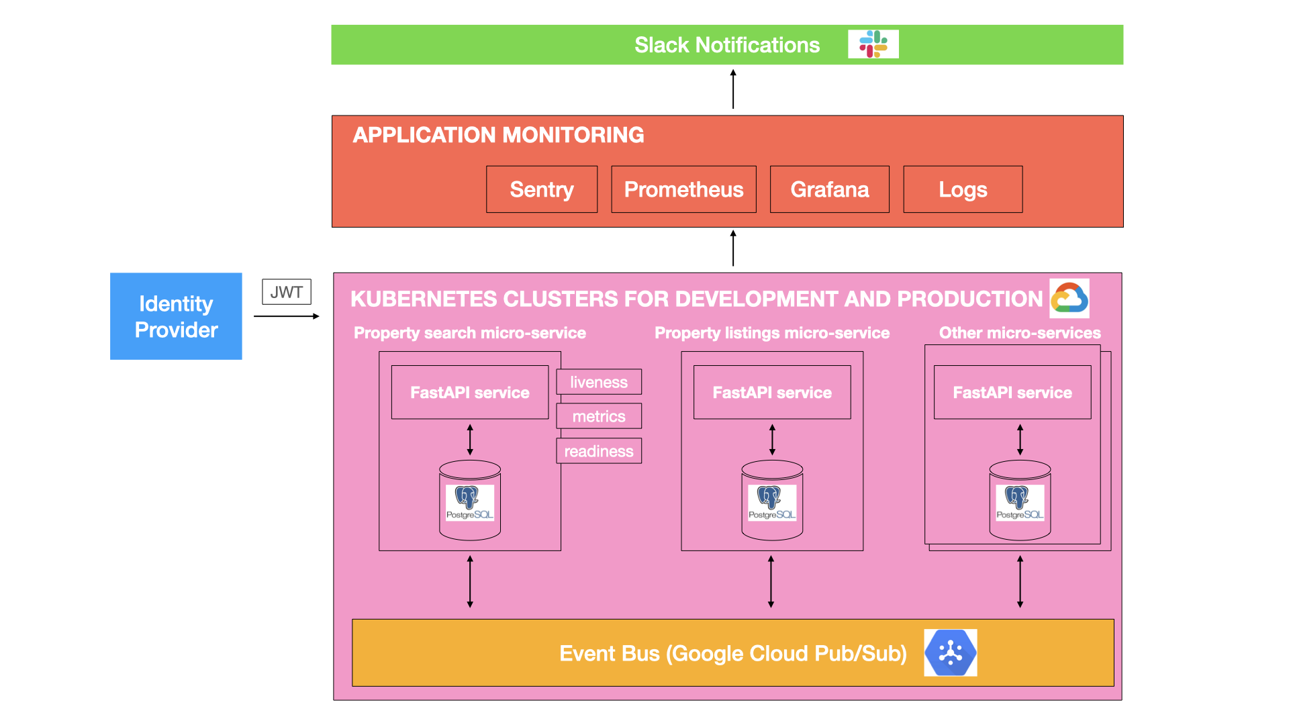This screenshot has width=1289, height=725.
Task: Click PostgreSQL icon in Other micro-services
Action: [1020, 502]
